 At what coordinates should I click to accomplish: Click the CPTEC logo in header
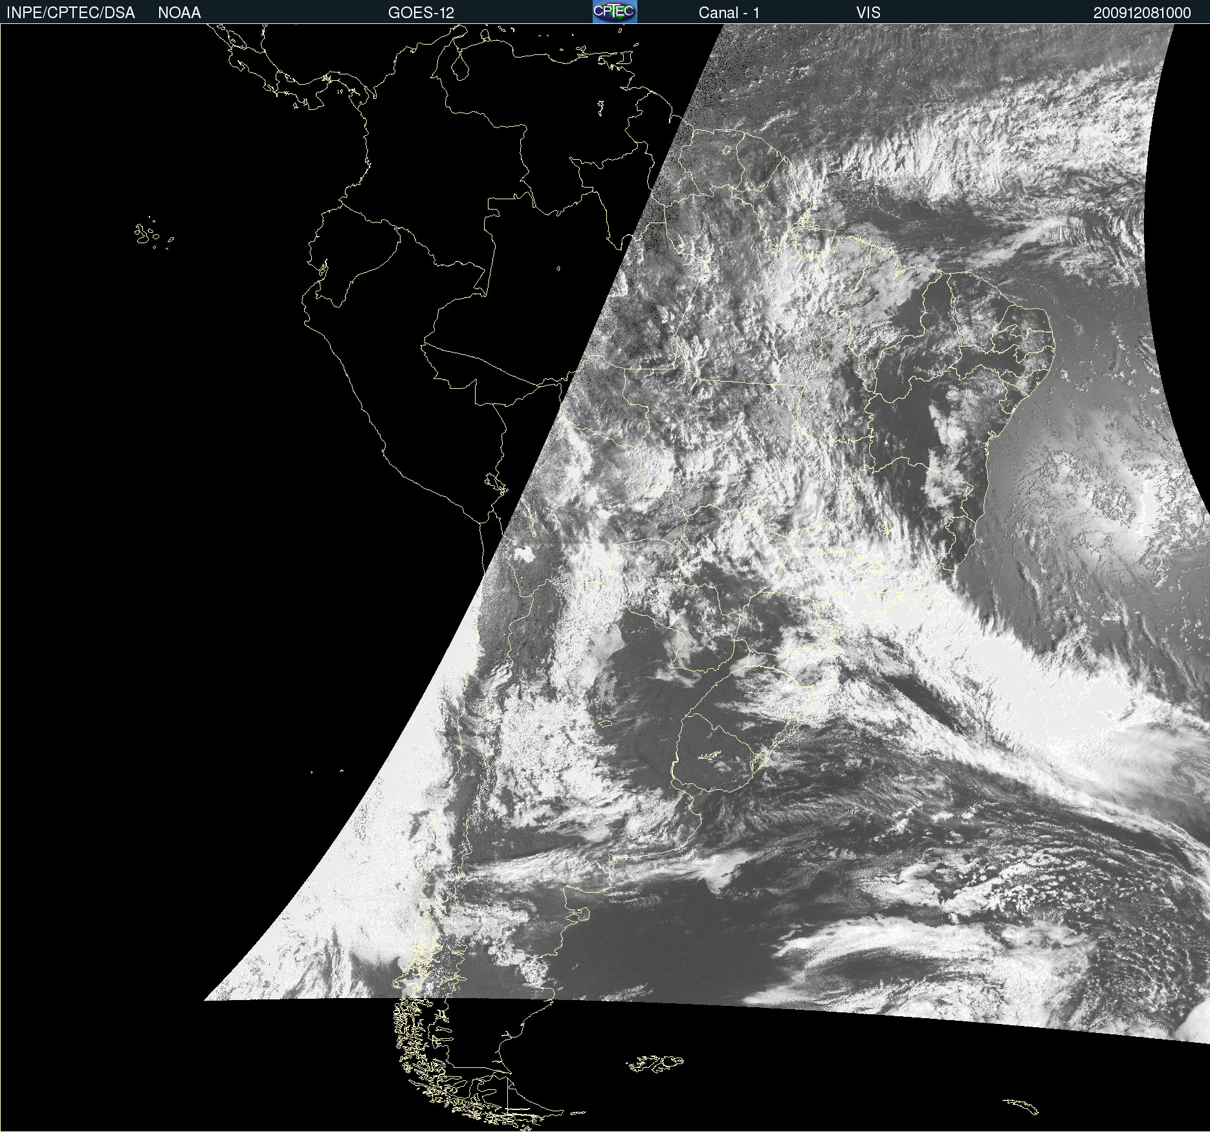(x=615, y=12)
